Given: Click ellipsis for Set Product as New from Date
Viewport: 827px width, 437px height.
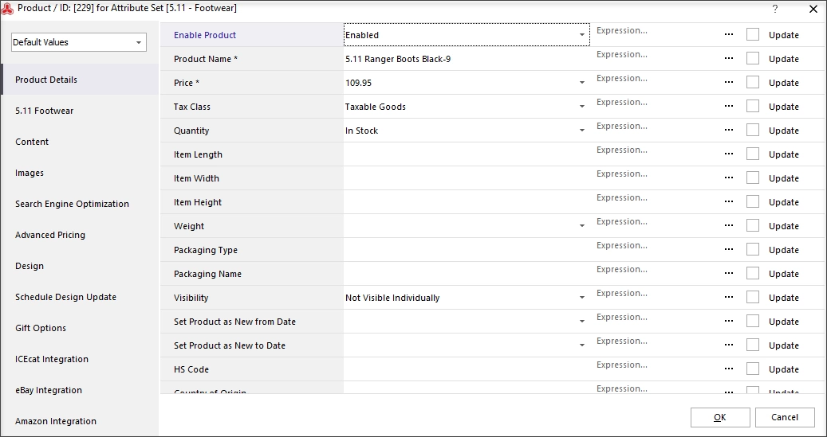Looking at the screenshot, I should (x=728, y=321).
